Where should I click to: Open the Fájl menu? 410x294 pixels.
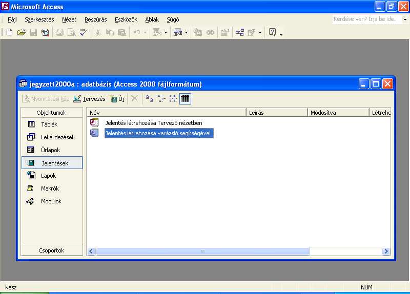pyautogui.click(x=12, y=19)
